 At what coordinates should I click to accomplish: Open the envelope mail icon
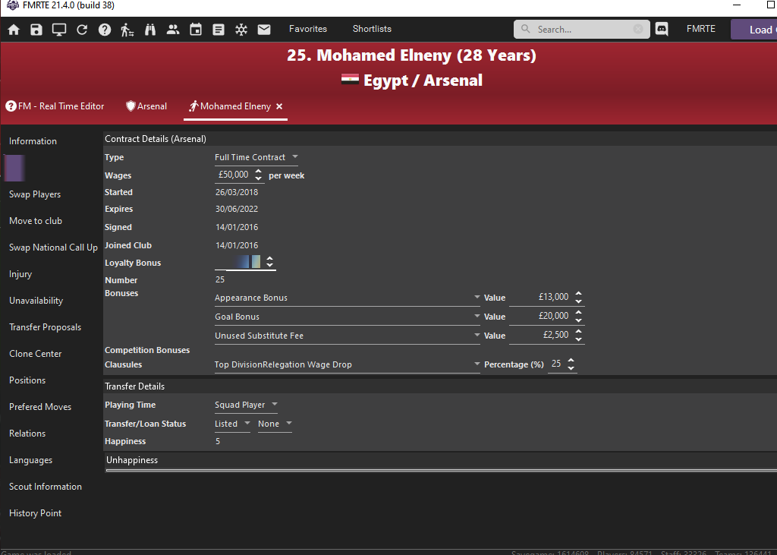264,30
